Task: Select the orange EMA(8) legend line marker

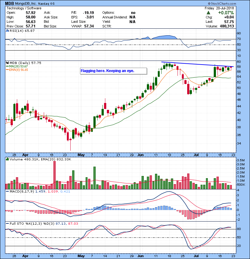Action: tap(7, 70)
